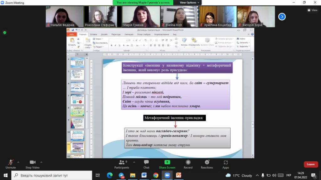Show next participants with blue arrow
Image resolution: width=321 pixels, height=180 pixels.
282,17
